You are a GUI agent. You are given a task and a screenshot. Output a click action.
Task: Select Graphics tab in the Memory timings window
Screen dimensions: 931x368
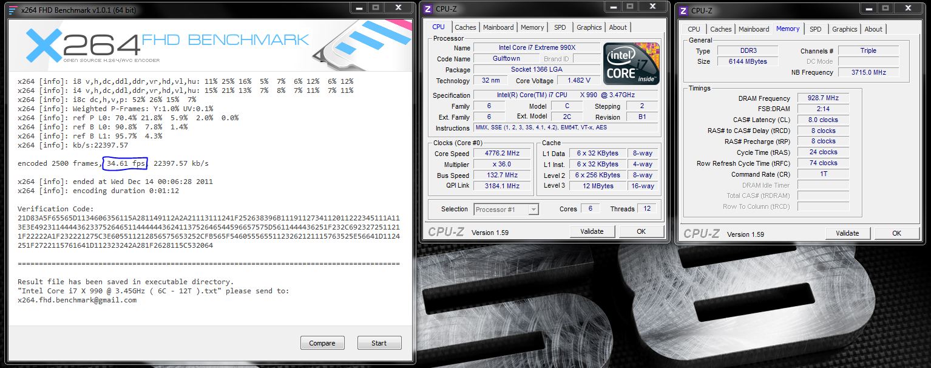click(x=845, y=29)
